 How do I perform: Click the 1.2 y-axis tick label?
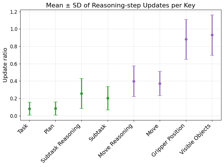(x=13, y=12)
